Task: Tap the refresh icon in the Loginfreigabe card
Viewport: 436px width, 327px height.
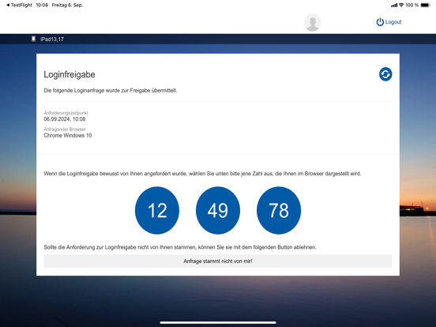Action: coord(385,74)
